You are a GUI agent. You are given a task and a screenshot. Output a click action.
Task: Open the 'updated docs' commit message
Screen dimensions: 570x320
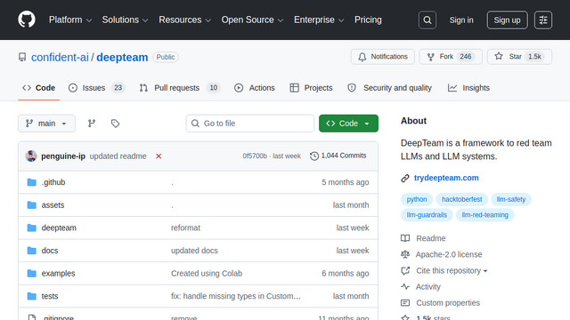pos(194,251)
